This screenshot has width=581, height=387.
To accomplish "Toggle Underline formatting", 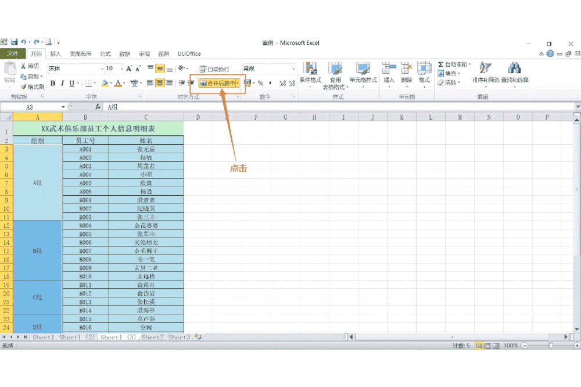I will point(71,83).
